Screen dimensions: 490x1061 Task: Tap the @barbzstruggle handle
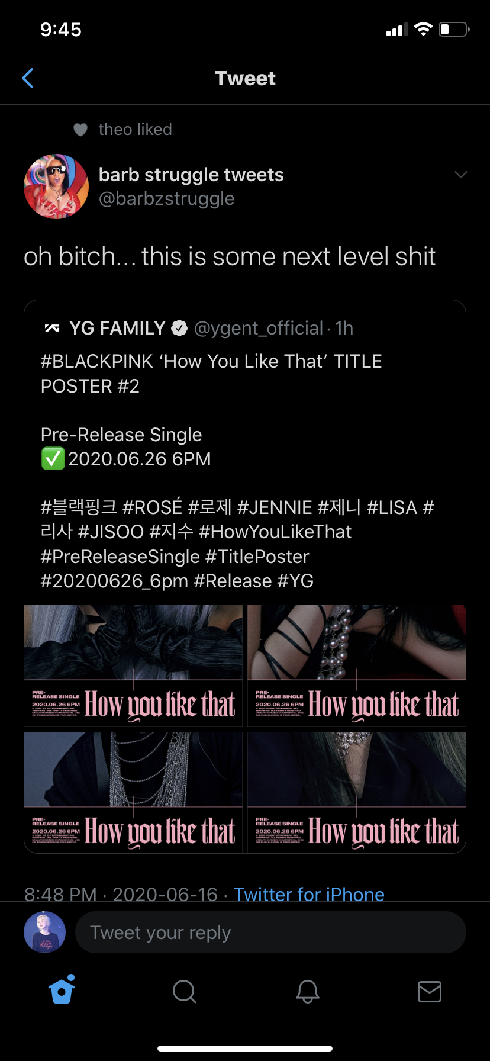click(166, 199)
